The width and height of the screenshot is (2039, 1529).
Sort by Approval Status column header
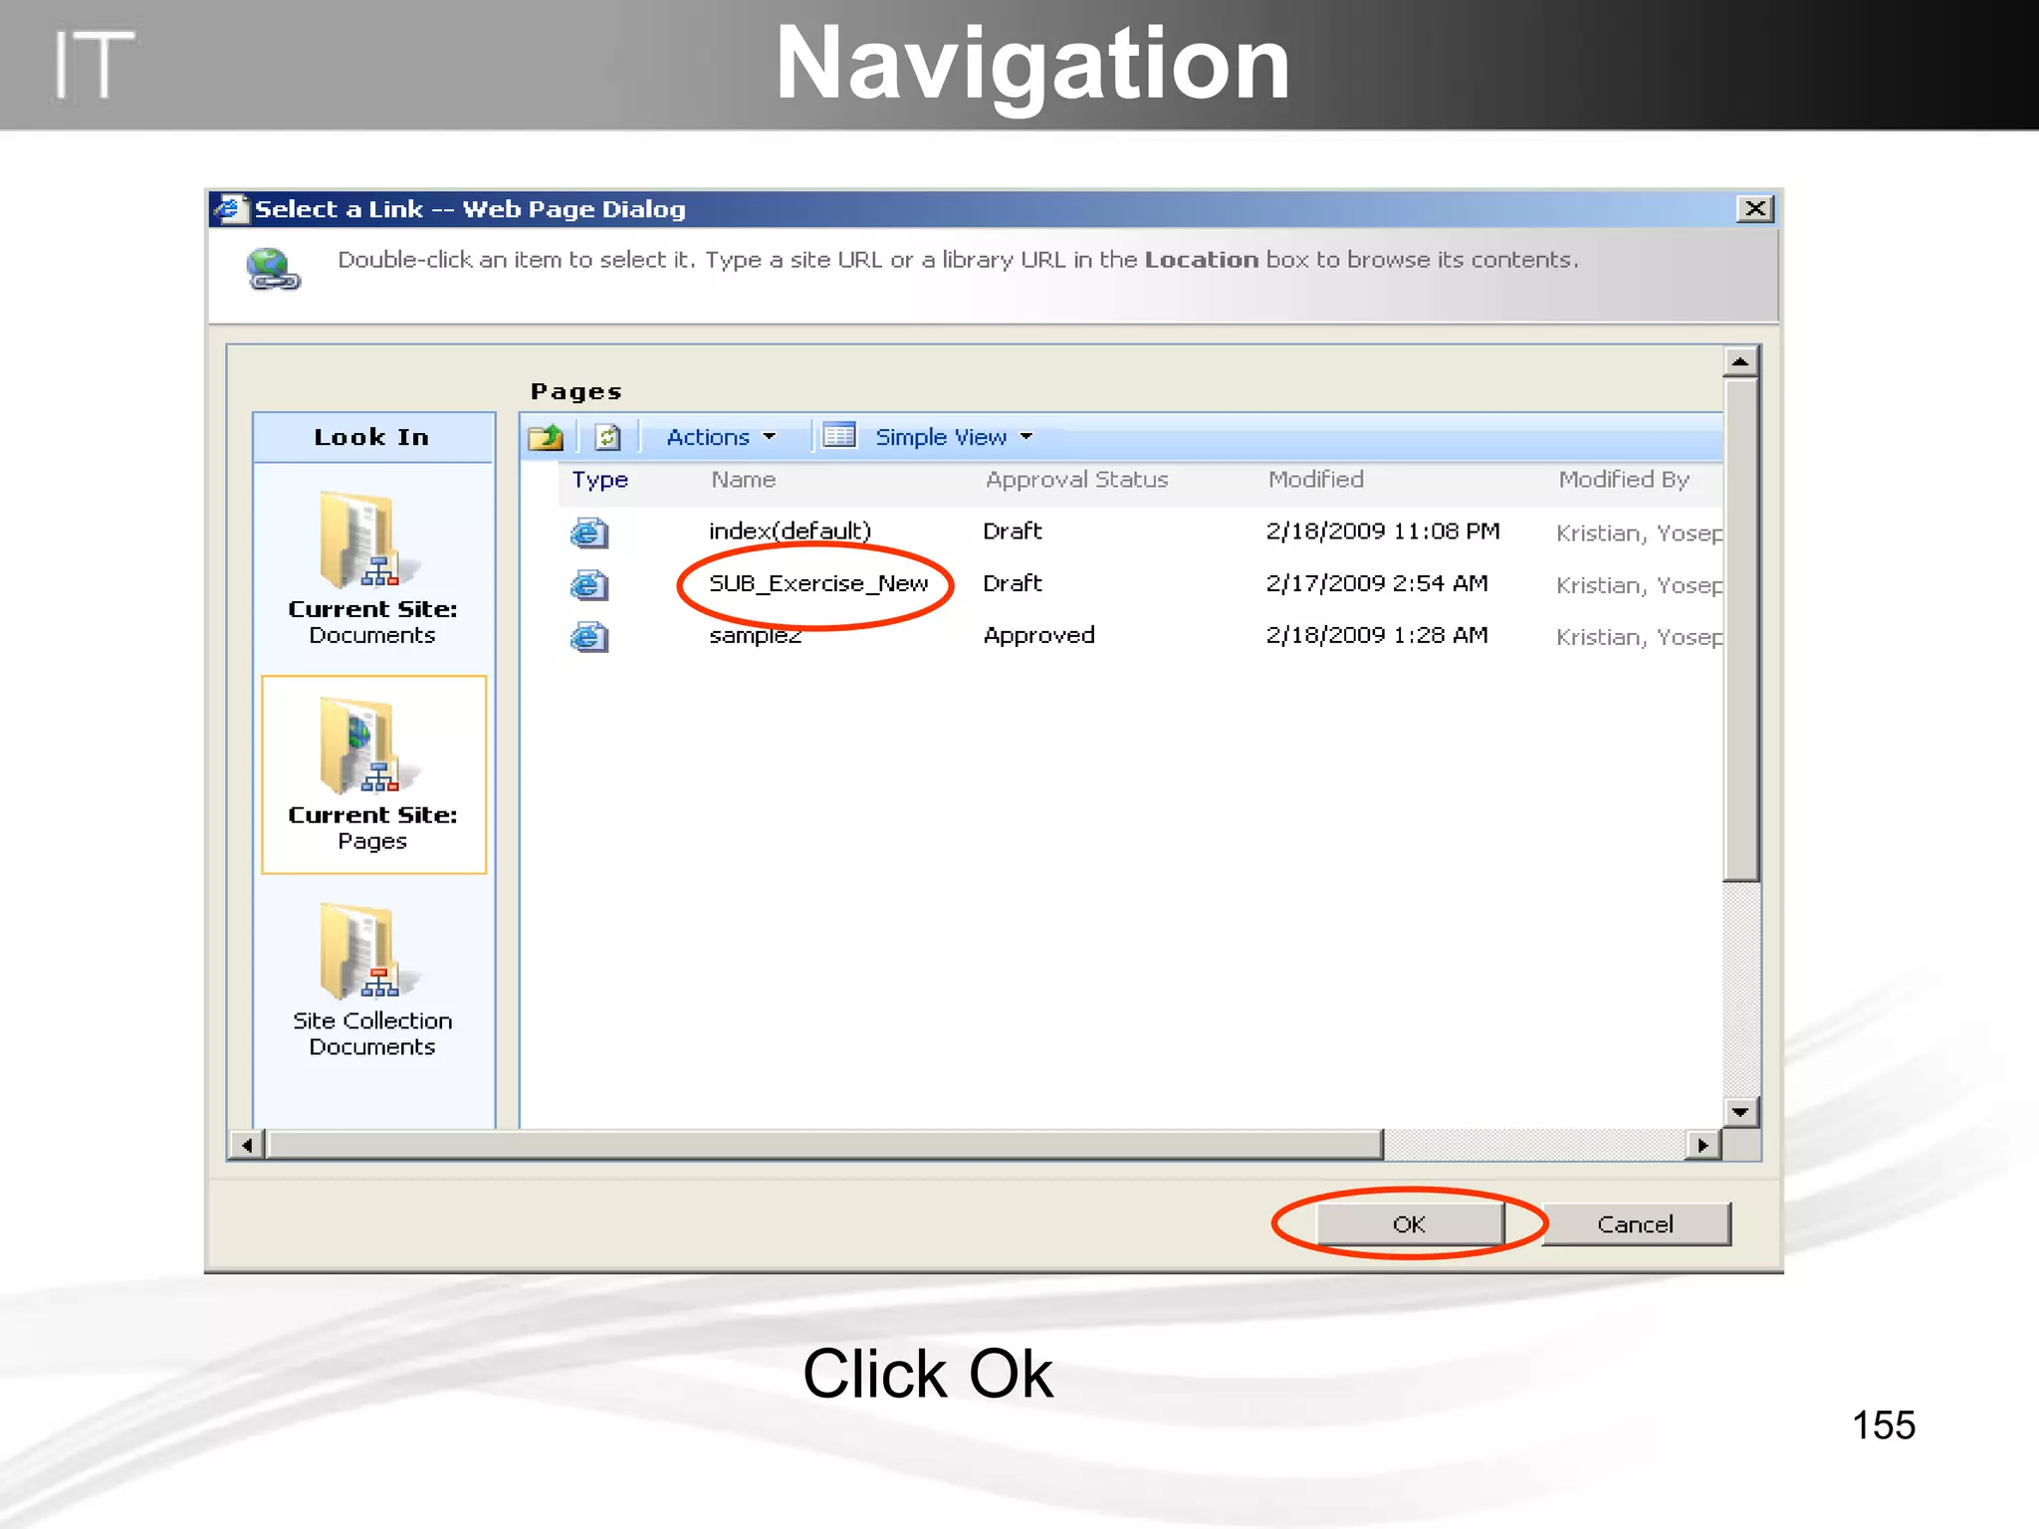pyautogui.click(x=1076, y=480)
